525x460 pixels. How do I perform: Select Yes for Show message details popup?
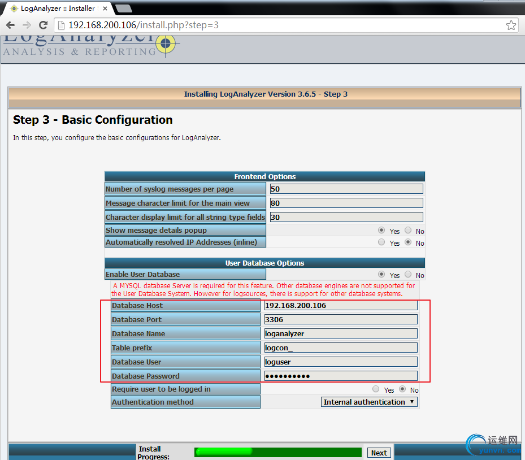381,230
